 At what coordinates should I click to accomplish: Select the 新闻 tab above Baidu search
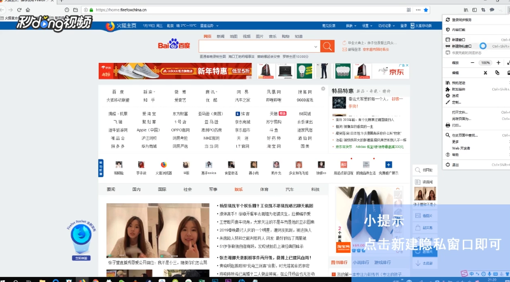click(x=220, y=36)
